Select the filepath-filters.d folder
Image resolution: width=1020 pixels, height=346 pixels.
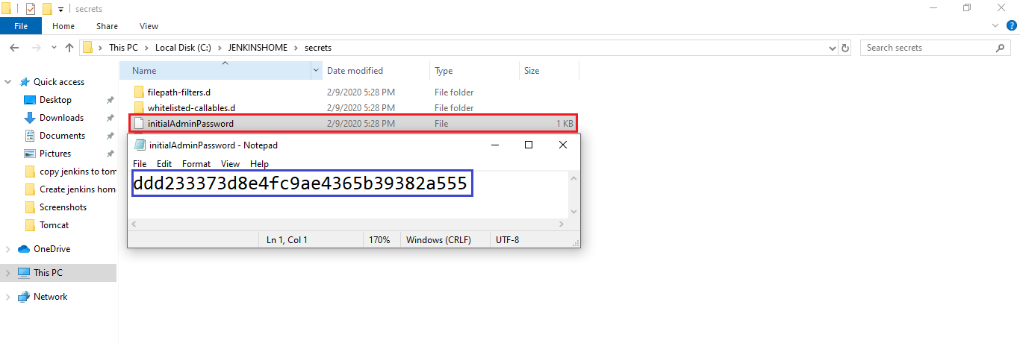coord(179,92)
